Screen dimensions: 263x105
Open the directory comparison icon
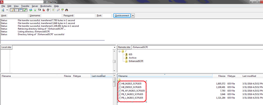click(54, 10)
